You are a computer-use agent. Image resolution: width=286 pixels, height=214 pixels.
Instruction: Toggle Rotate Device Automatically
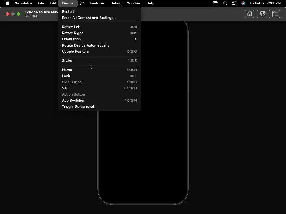pyautogui.click(x=99, y=45)
